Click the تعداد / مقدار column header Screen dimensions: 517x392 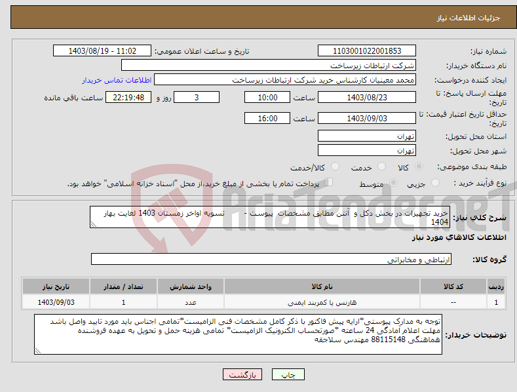point(123,286)
